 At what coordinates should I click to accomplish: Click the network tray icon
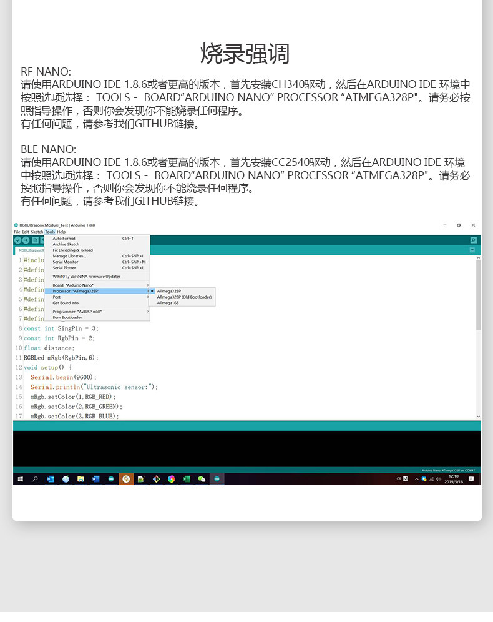tap(432, 479)
